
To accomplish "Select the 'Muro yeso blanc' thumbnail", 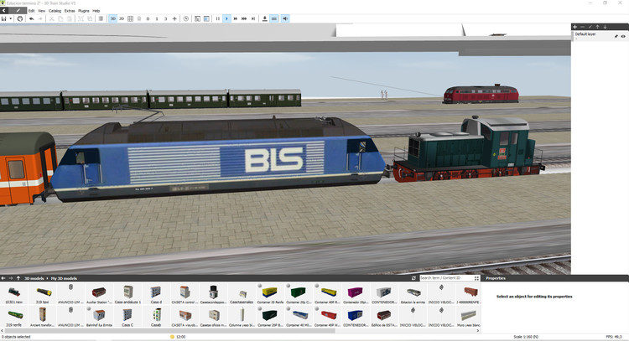I will point(470,317).
